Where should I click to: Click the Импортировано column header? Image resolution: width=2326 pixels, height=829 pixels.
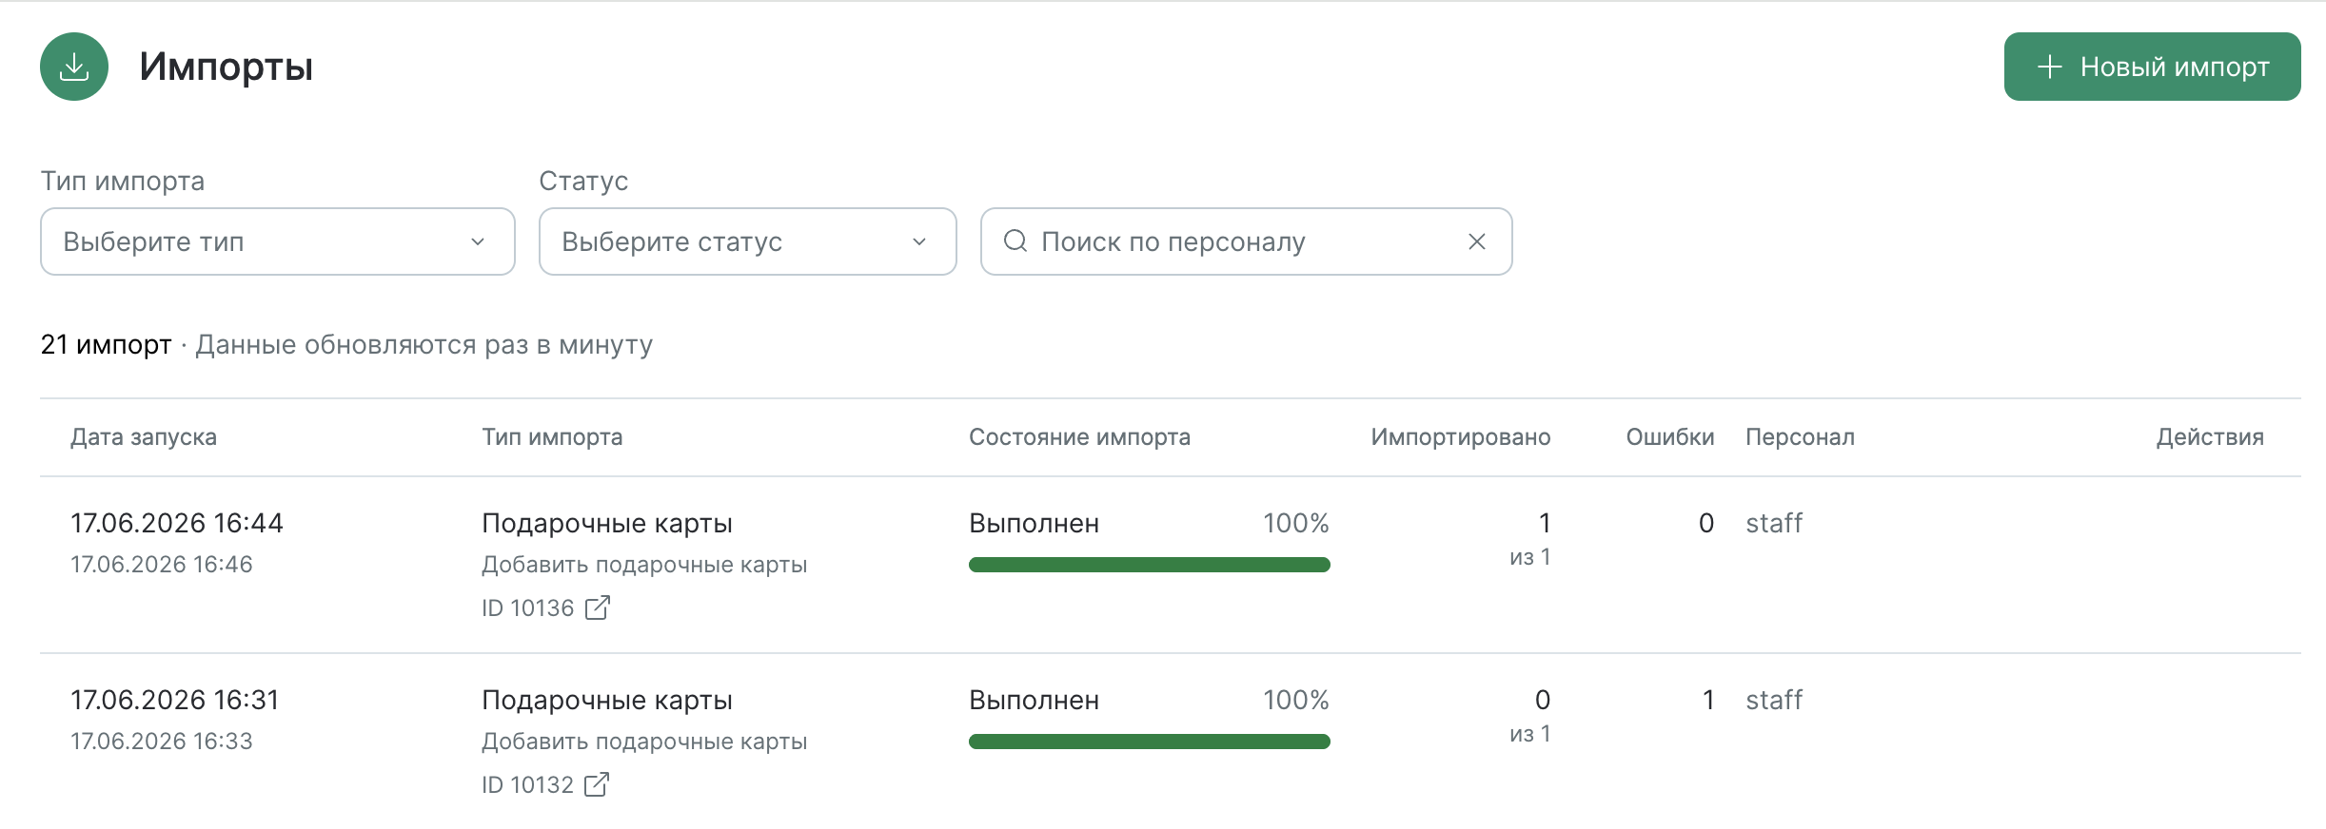tap(1461, 437)
